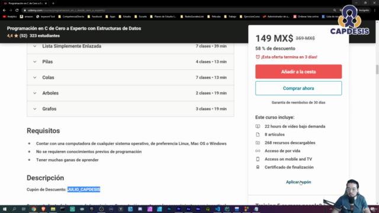Click '7 clases • 39 min' text

tap(211, 46)
